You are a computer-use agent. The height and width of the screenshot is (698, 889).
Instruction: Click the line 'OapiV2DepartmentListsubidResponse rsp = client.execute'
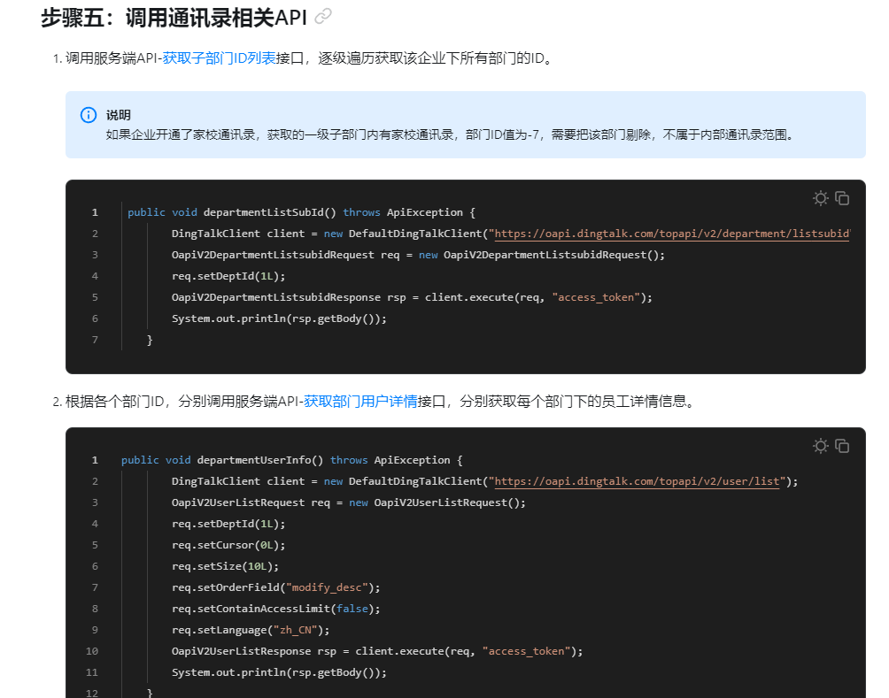click(x=413, y=297)
